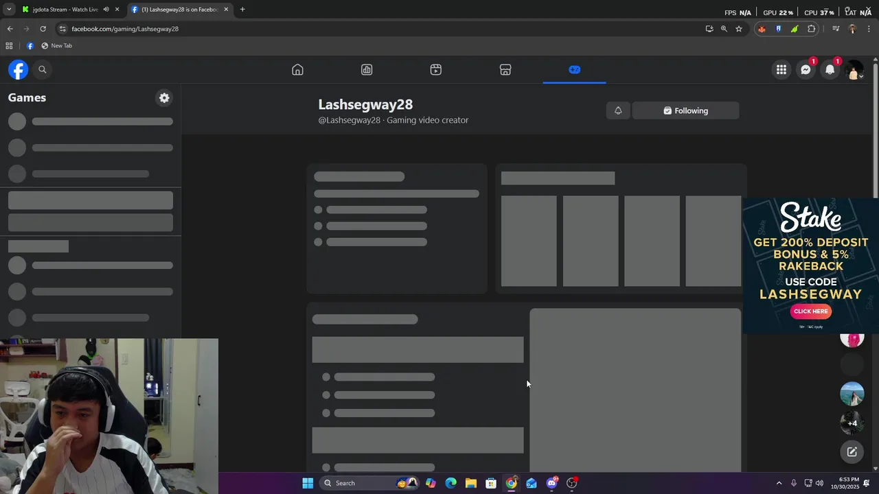
Task: Go back in browser history
Action: coord(10,29)
